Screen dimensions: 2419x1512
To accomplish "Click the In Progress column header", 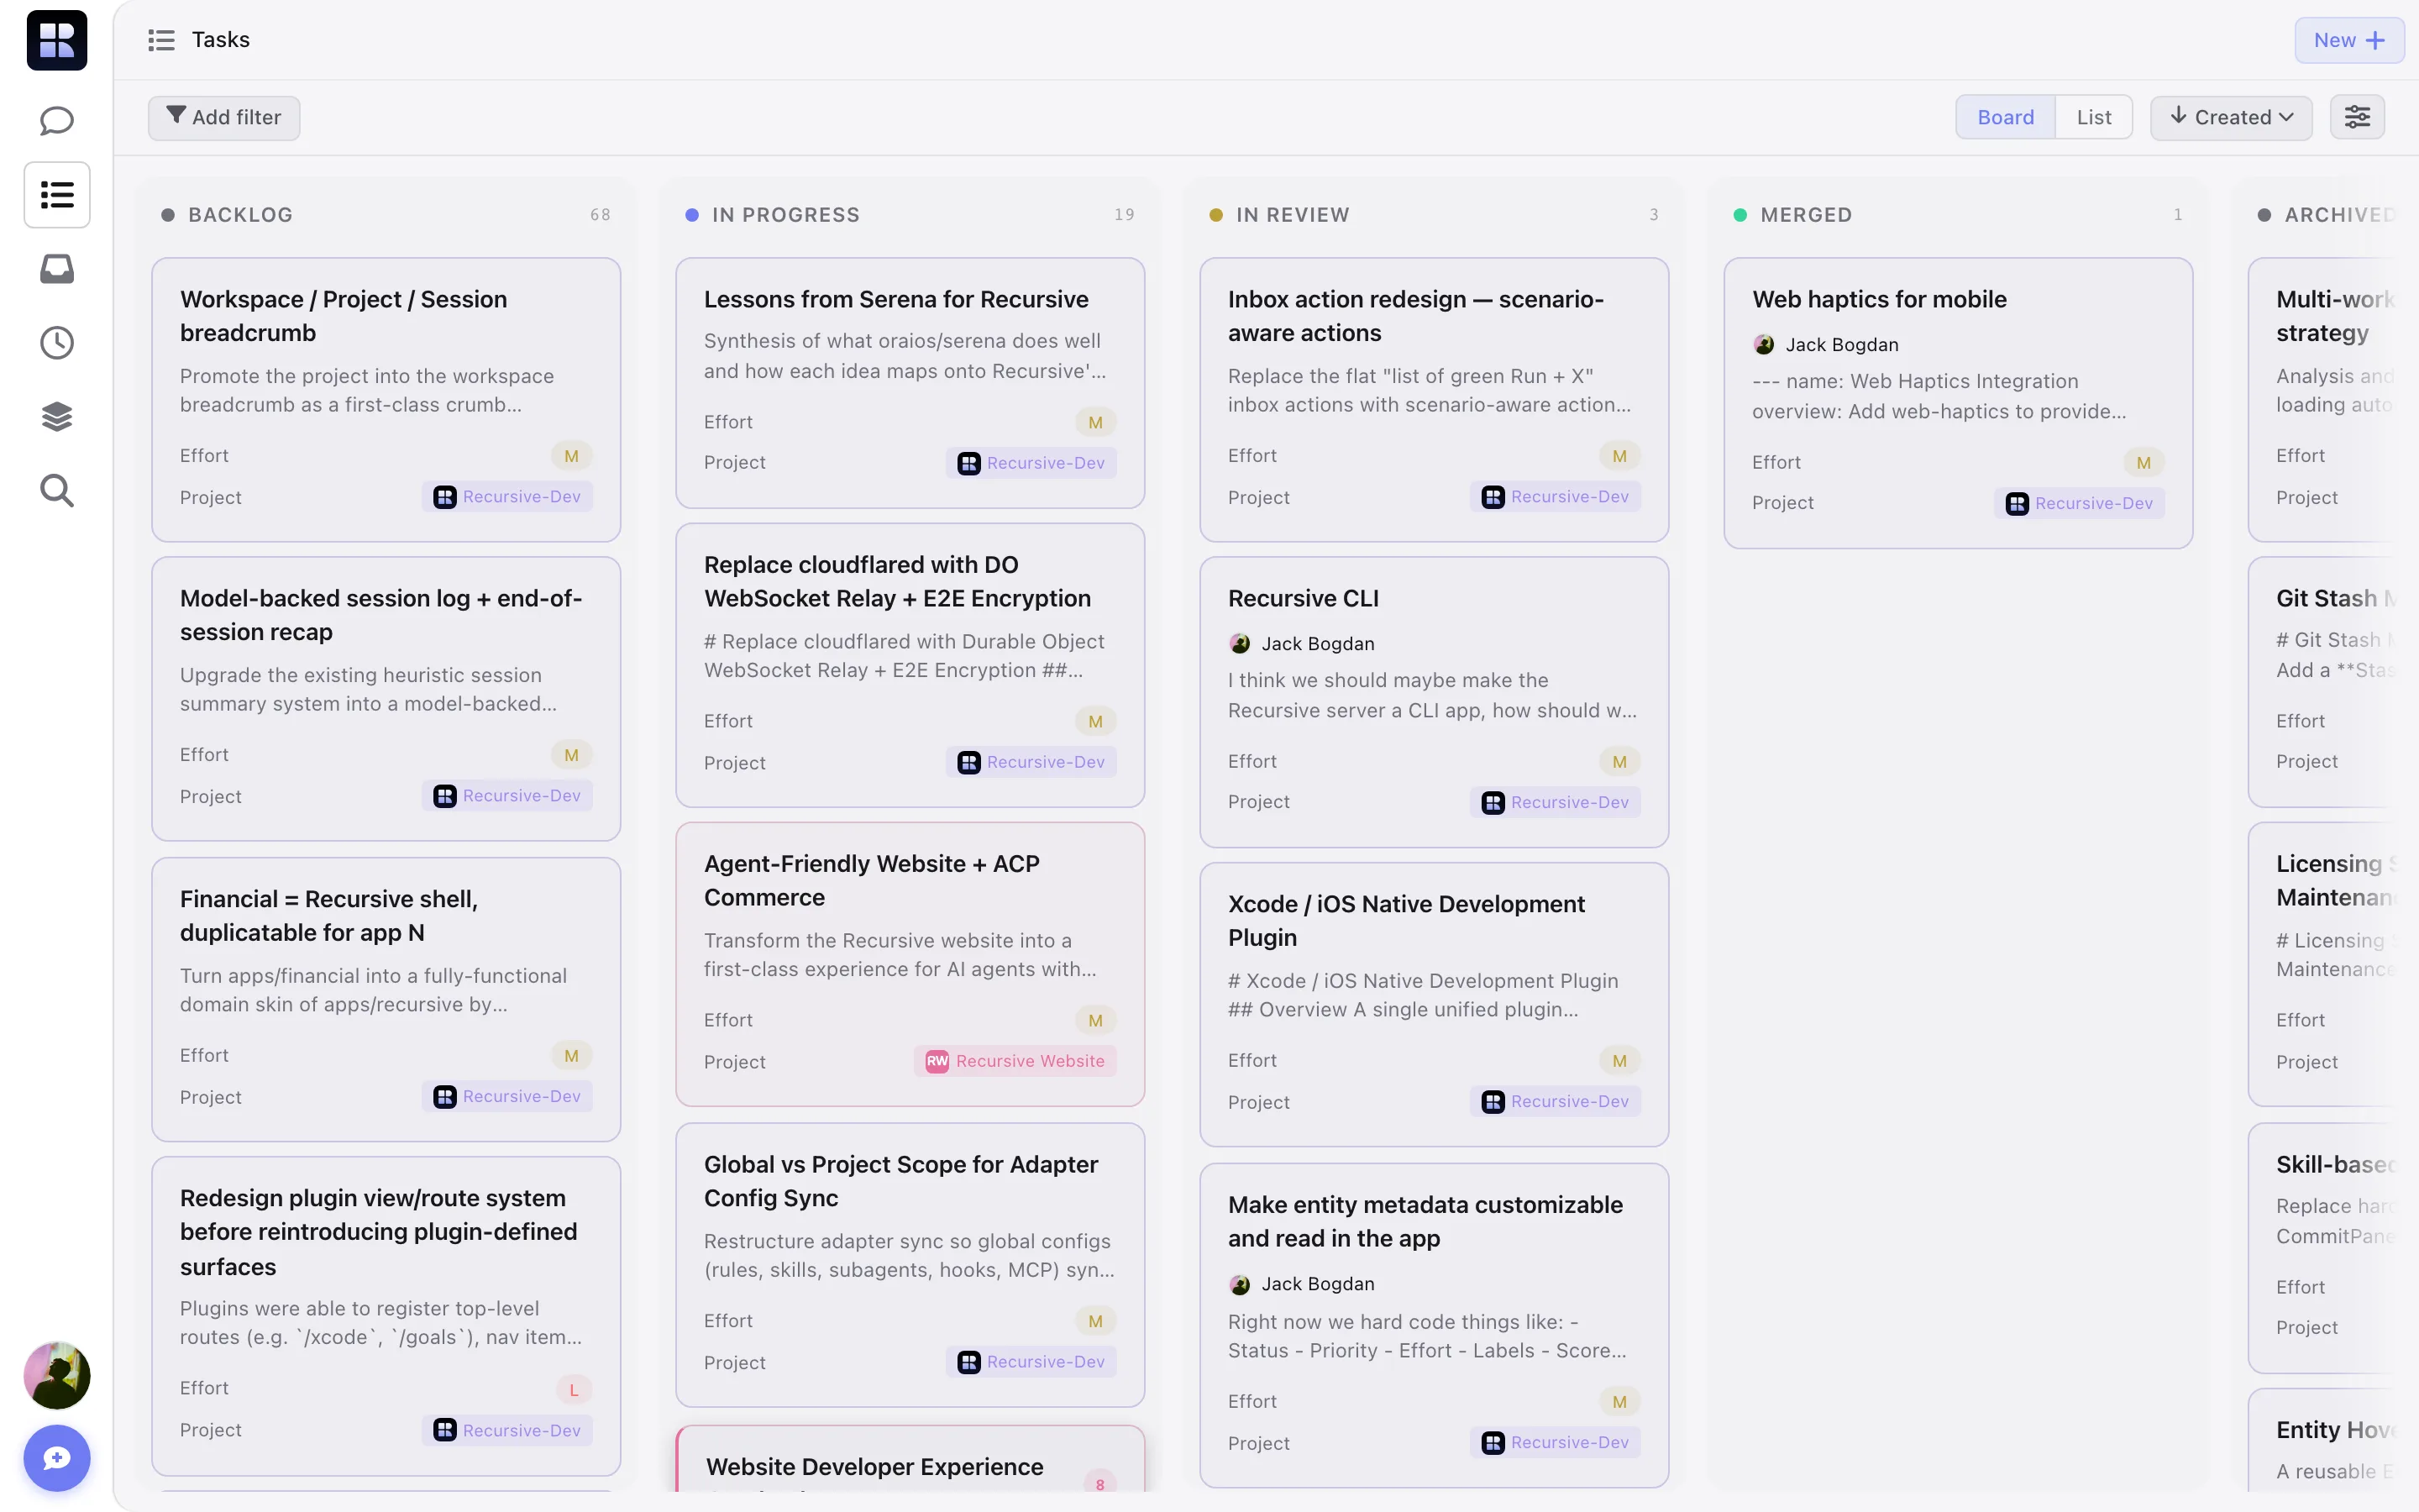I will (785, 215).
